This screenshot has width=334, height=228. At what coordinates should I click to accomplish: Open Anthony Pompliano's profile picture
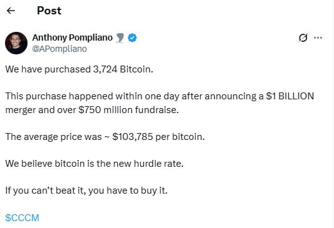tap(16, 43)
